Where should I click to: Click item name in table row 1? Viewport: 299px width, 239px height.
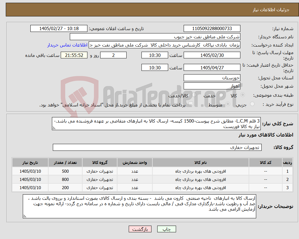click(200, 171)
